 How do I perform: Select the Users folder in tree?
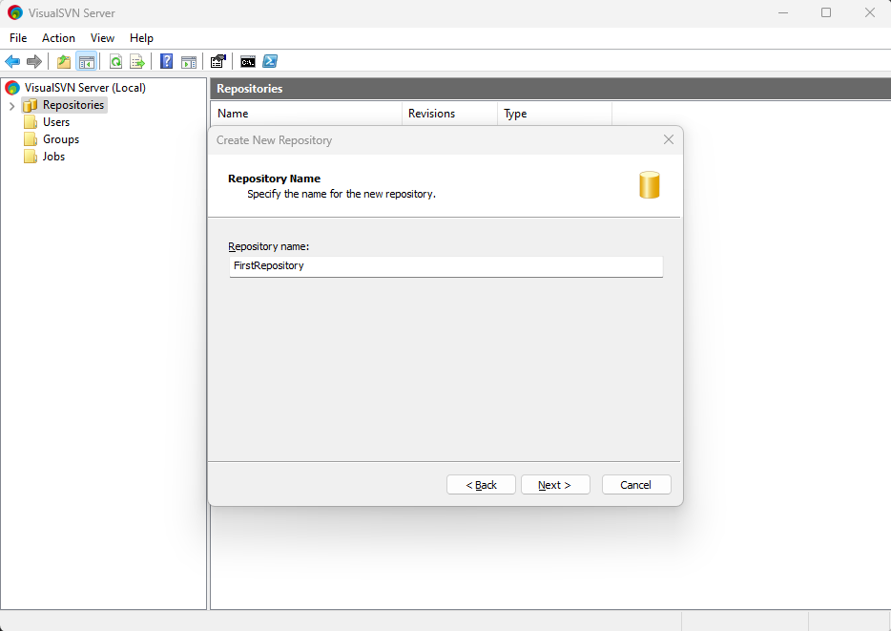55,122
